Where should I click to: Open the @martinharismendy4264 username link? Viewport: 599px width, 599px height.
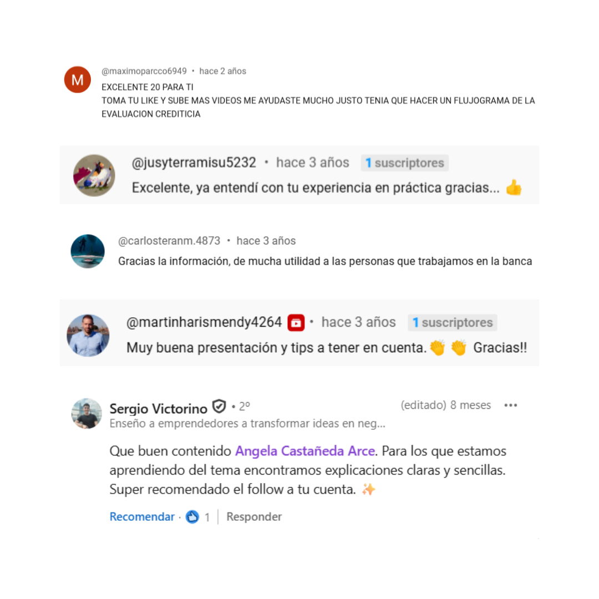tap(204, 322)
